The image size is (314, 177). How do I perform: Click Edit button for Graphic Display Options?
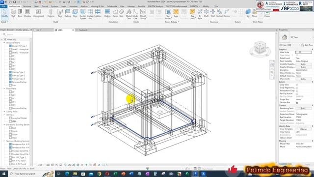click(303, 67)
